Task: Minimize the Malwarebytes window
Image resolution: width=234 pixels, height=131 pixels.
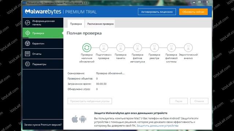Action: [194, 2]
